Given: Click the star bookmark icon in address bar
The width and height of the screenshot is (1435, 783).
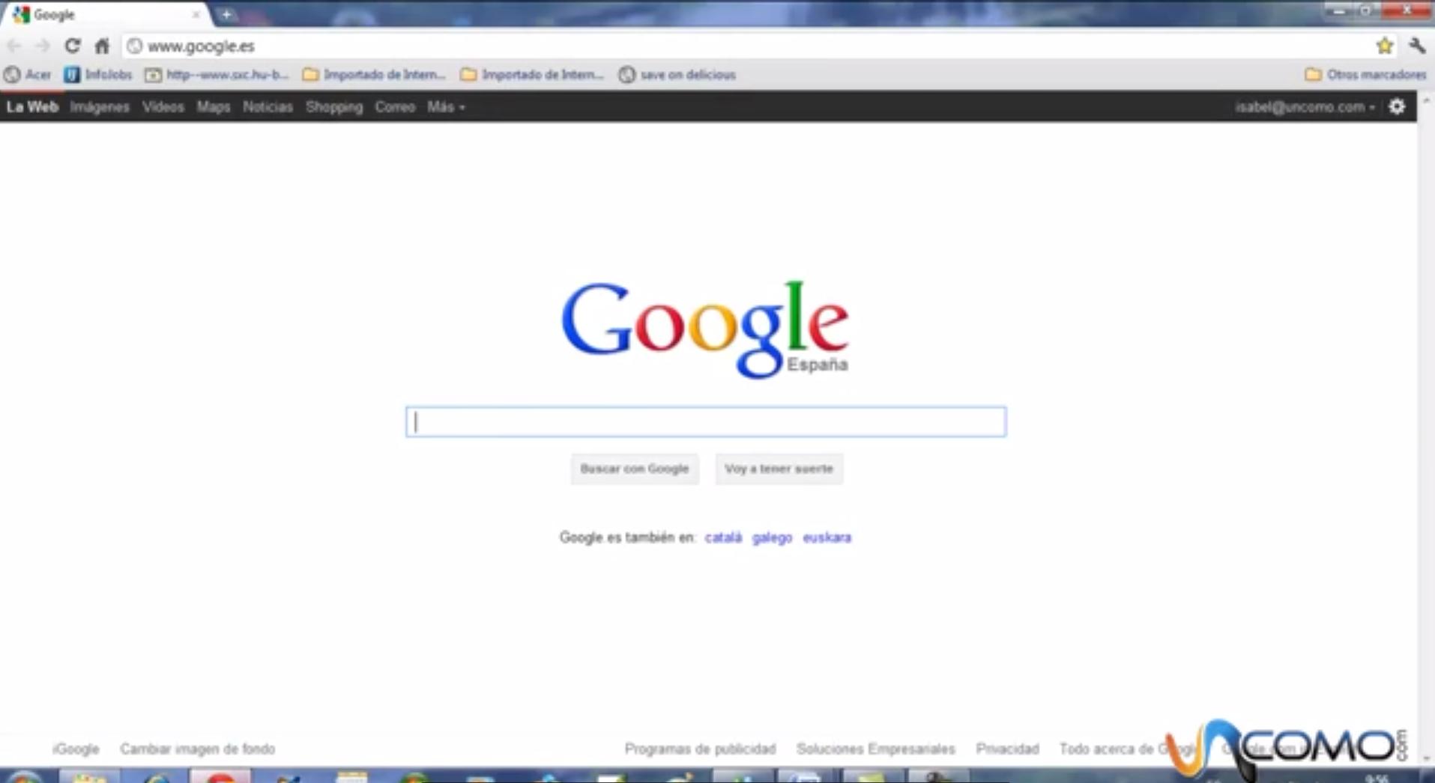Looking at the screenshot, I should tap(1385, 46).
